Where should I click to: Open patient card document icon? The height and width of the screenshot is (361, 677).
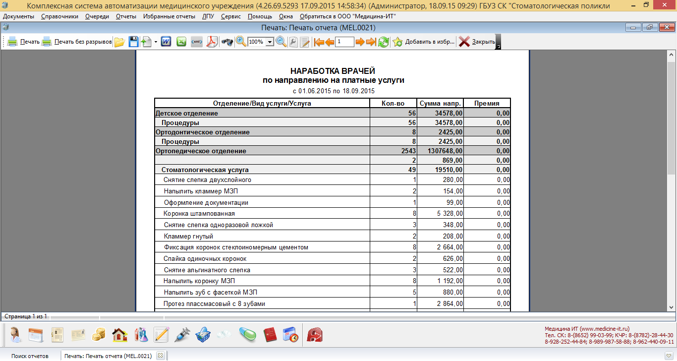57,335
